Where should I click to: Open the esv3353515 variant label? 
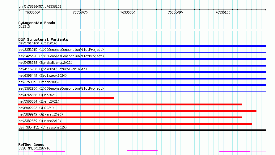(61, 50)
